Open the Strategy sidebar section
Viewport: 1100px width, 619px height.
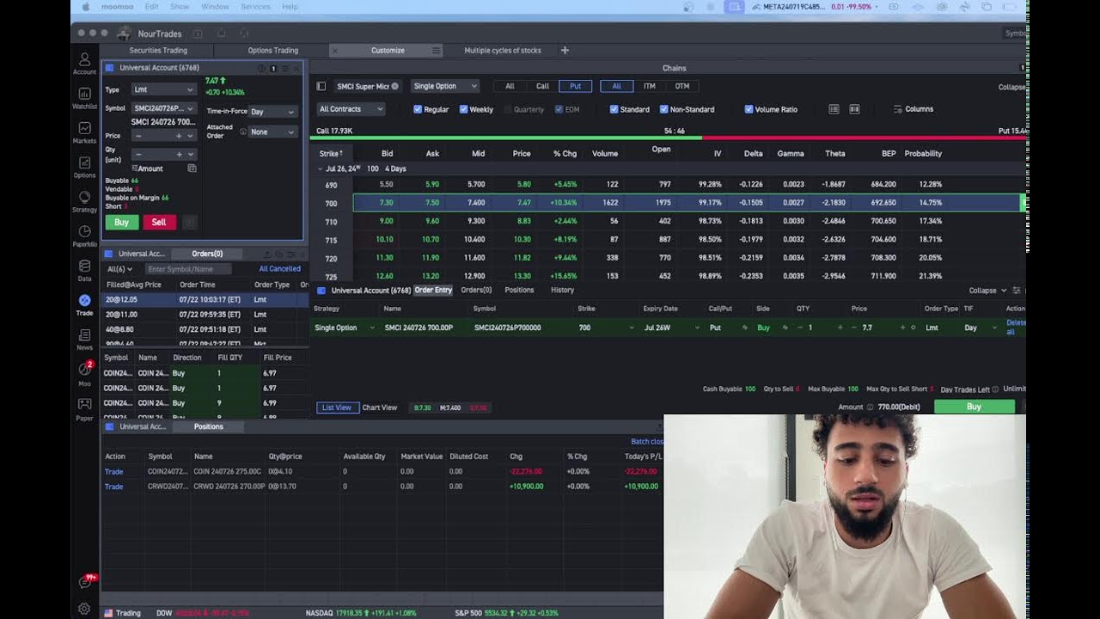click(x=84, y=202)
